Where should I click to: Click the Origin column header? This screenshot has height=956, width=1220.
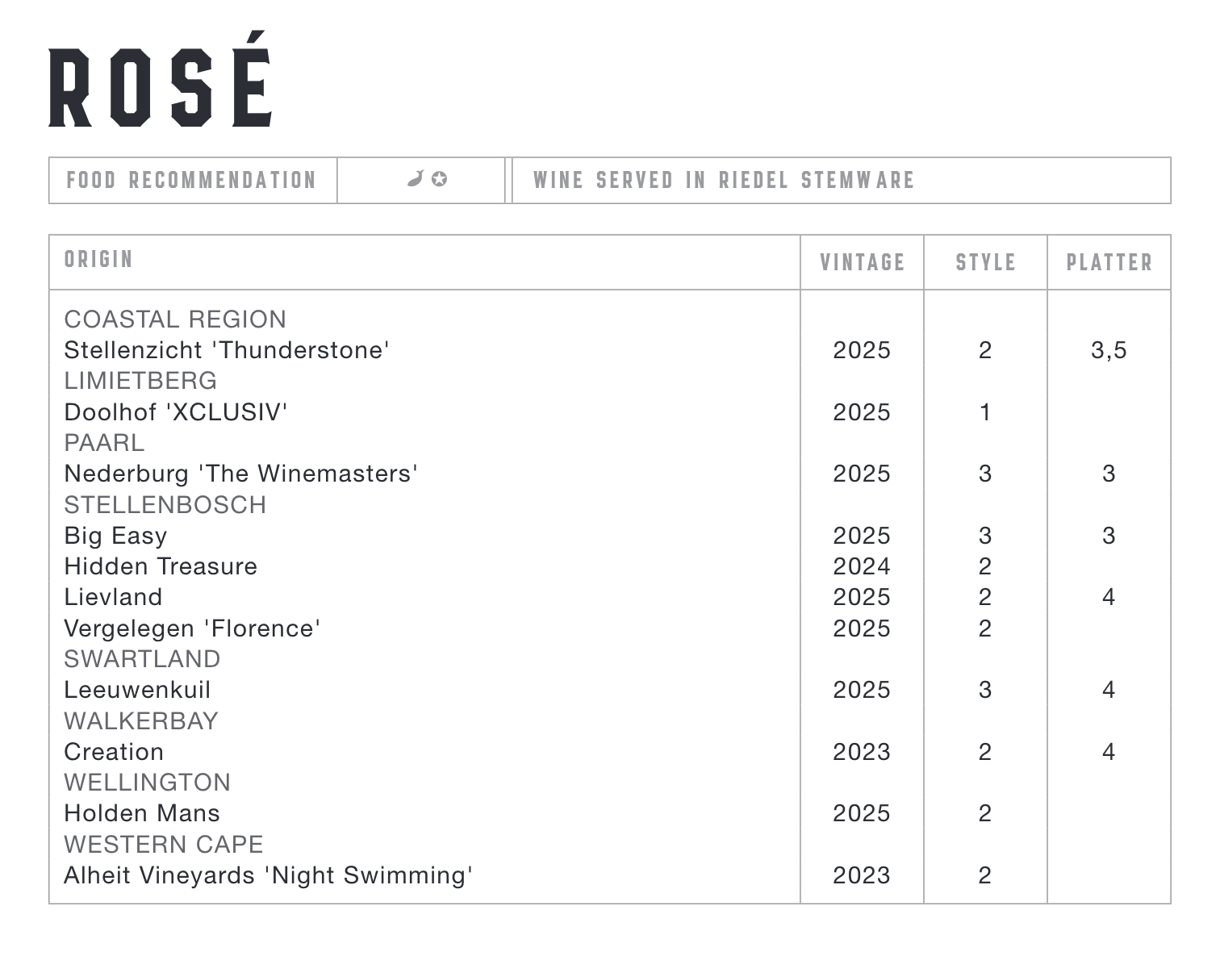98,260
